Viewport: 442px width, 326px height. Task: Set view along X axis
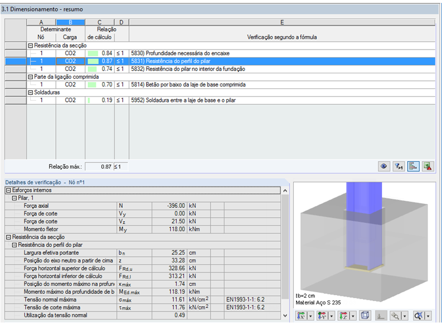coord(301,316)
